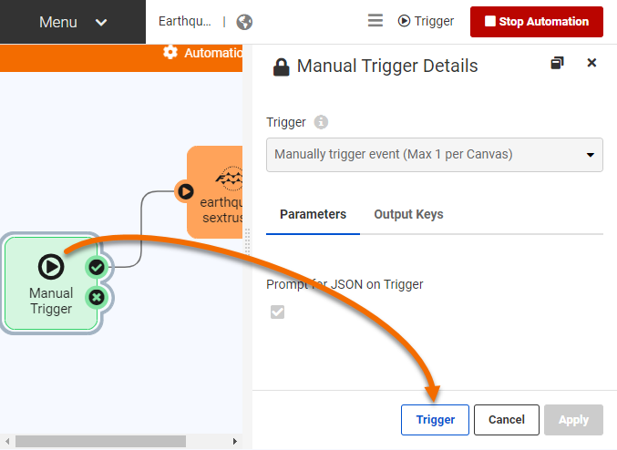Close the Manual Trigger Details panel
The image size is (617, 450).
[x=591, y=63]
